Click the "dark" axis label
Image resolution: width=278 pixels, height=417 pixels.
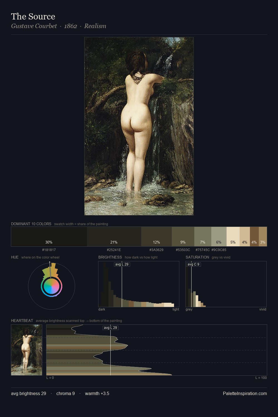tap(102, 309)
